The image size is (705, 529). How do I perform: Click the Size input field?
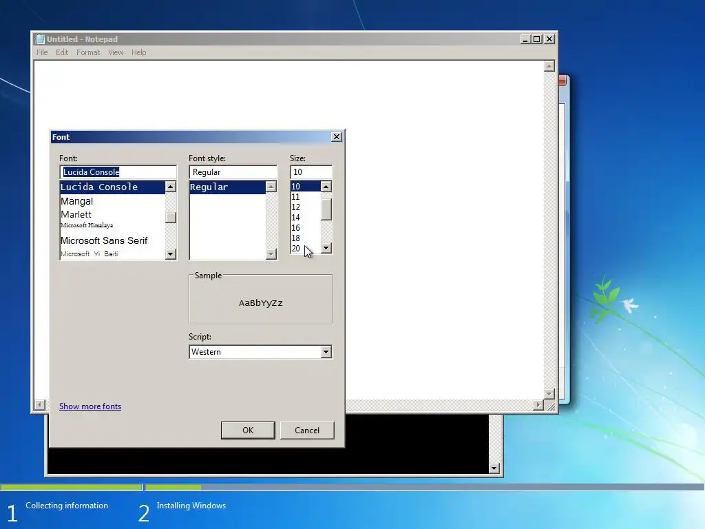311,172
